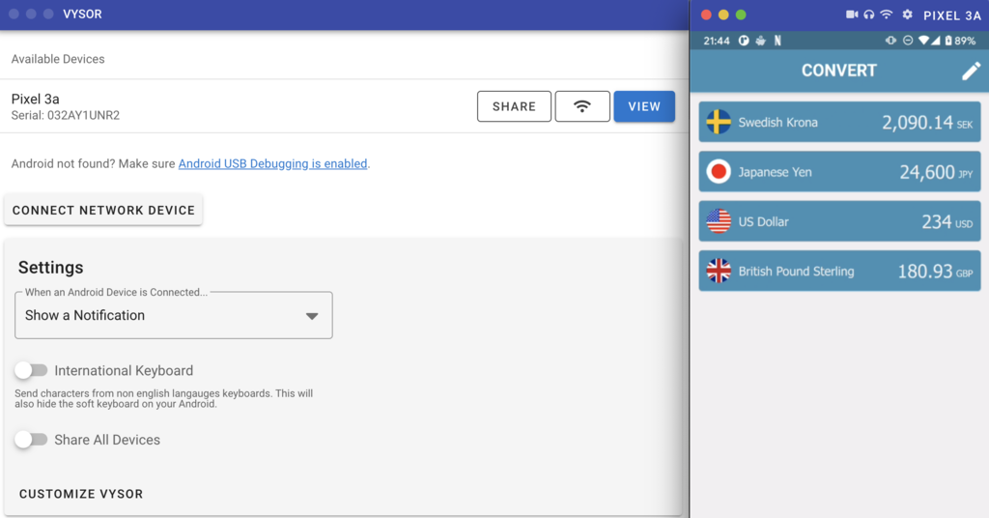Tap the pencil edit icon in Convert header
The height and width of the screenshot is (518, 989).
click(x=971, y=71)
